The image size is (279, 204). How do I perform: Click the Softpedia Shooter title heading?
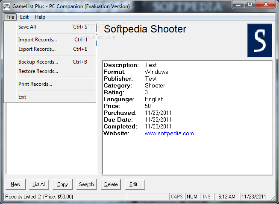(145, 29)
